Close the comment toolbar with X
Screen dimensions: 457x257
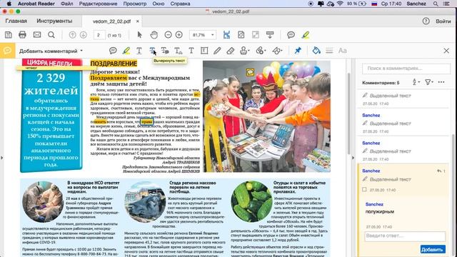point(446,51)
